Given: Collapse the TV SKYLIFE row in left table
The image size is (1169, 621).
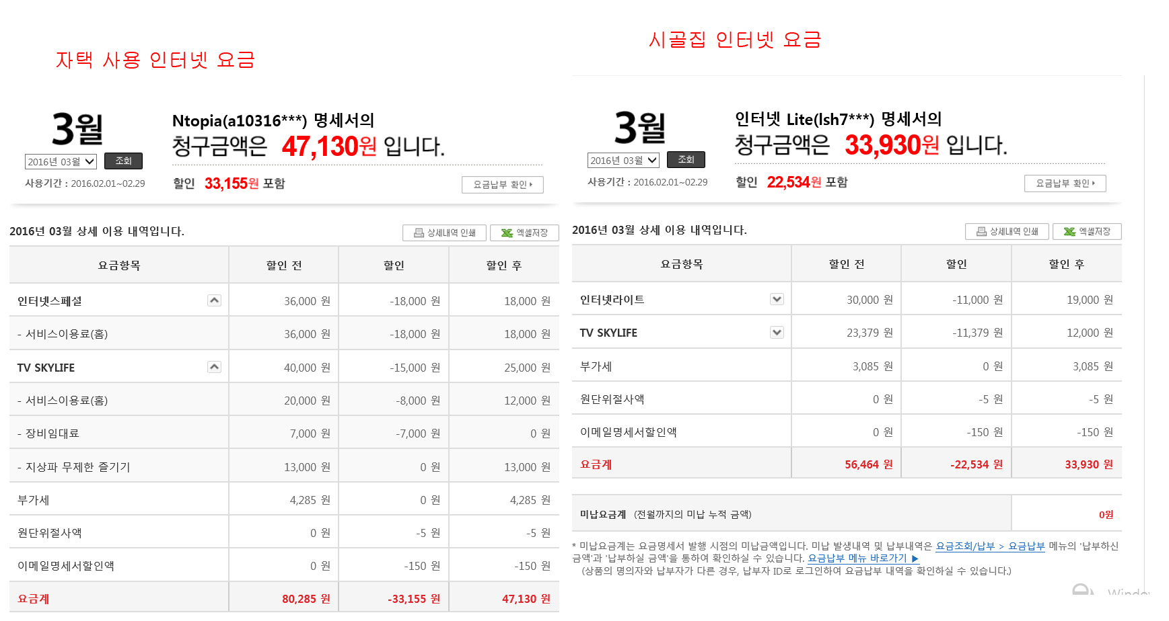Looking at the screenshot, I should (214, 367).
